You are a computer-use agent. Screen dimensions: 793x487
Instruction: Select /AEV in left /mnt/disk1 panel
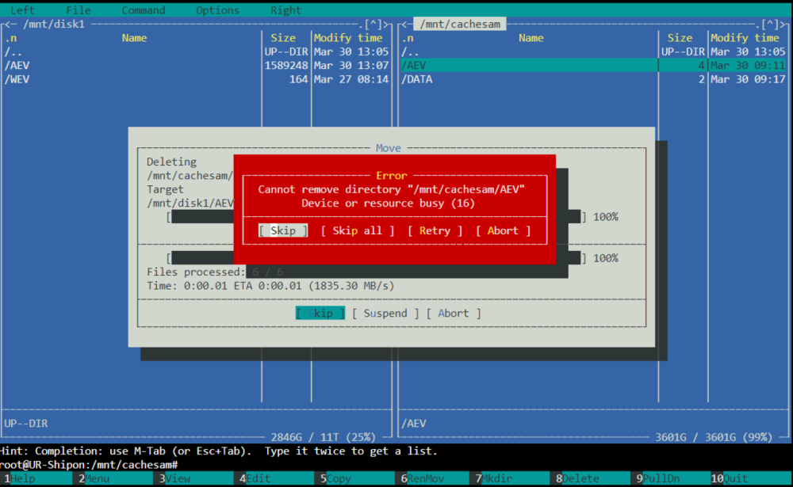tap(197, 66)
